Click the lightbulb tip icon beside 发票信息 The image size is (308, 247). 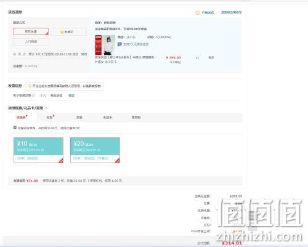30,86
